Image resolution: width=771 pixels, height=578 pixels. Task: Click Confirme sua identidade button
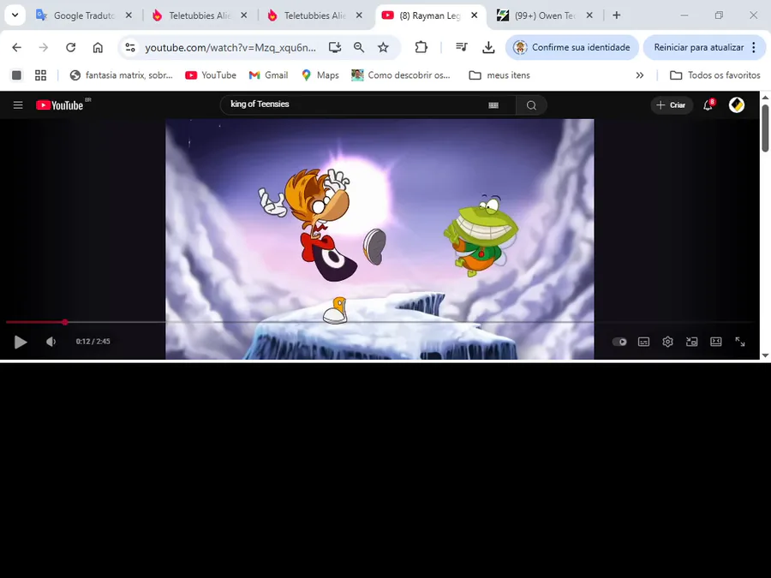pyautogui.click(x=572, y=47)
